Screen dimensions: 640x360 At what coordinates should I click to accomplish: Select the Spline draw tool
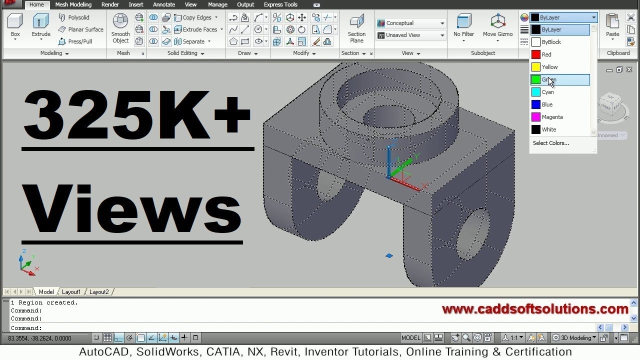233,29
